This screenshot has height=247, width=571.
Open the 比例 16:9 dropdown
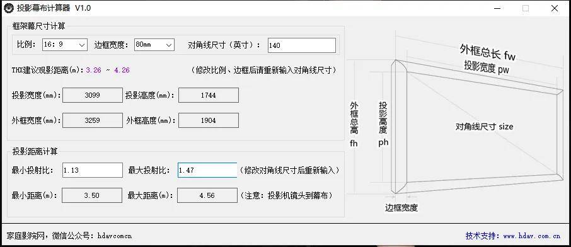pyautogui.click(x=65, y=45)
